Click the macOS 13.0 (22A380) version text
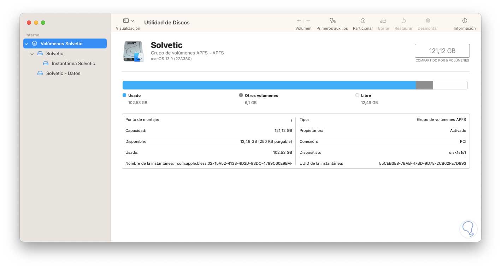The image size is (501, 268). (171, 59)
